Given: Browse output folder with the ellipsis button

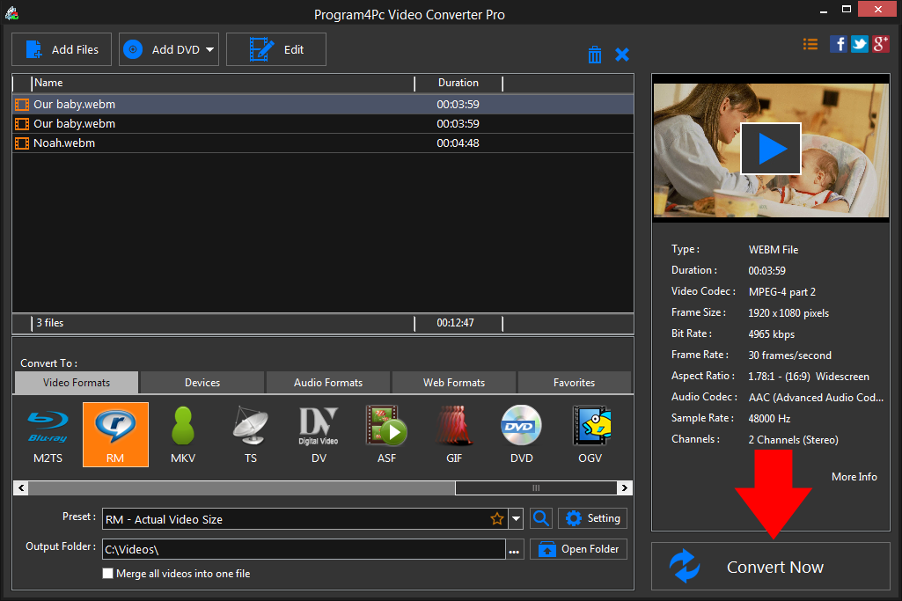Looking at the screenshot, I should click(x=515, y=547).
